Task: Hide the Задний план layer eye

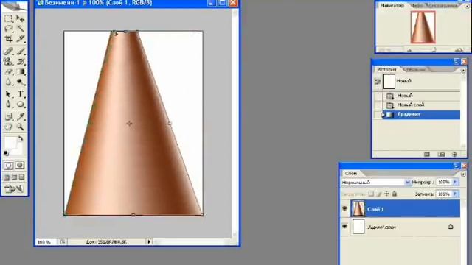Action: tap(345, 226)
